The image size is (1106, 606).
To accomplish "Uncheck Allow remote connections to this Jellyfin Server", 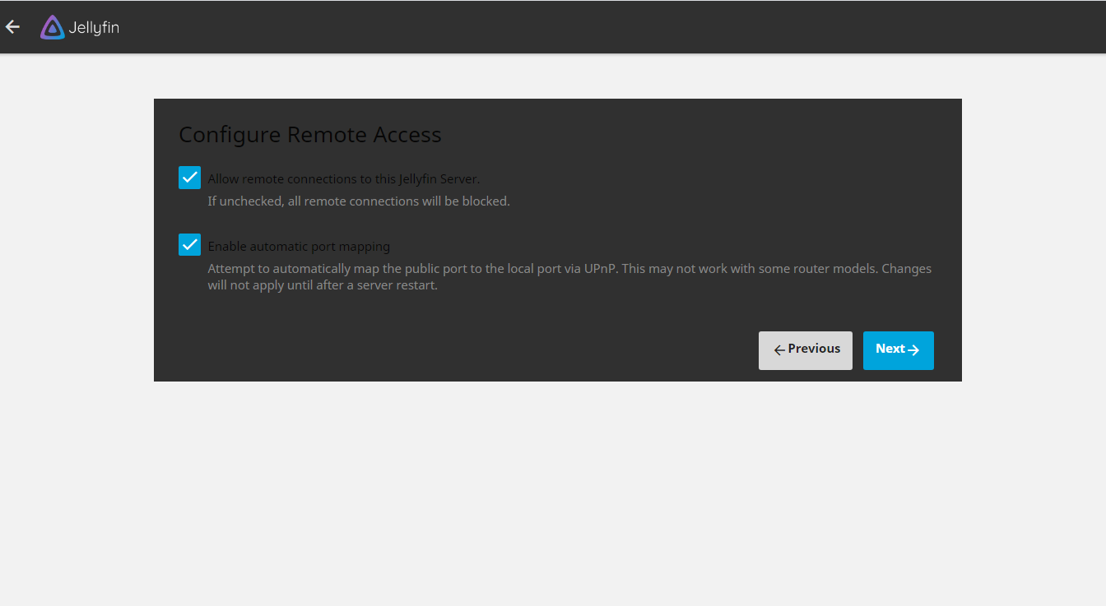I will [x=189, y=178].
